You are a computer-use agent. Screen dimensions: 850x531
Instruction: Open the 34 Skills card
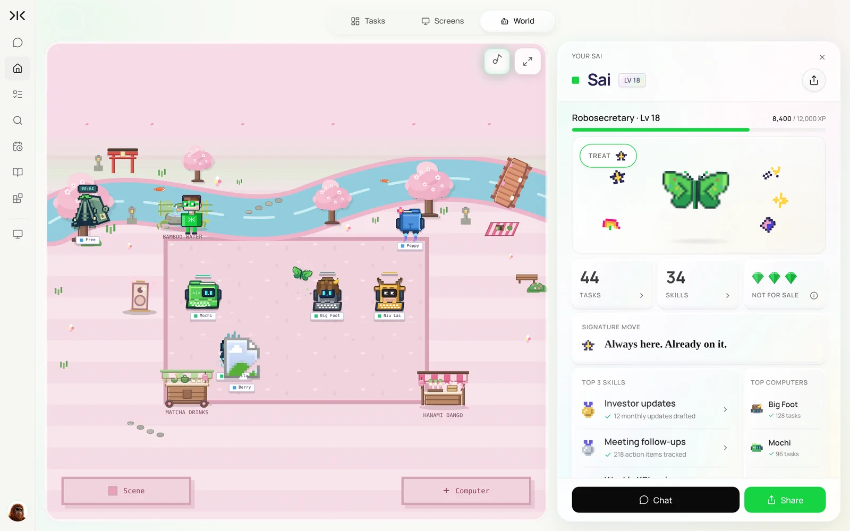tap(698, 285)
